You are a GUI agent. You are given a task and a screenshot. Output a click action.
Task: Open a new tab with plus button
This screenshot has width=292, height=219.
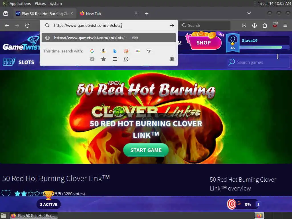pyautogui.click(x=147, y=14)
